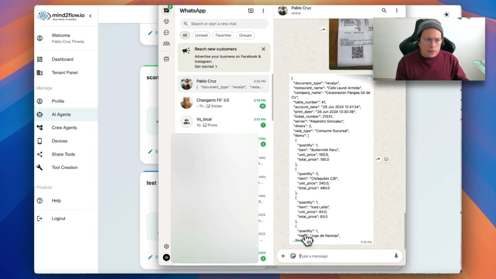
Task: Click the Share Tools share icon
Action: 40,154
